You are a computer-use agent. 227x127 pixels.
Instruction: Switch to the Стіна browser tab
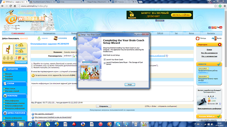(69, 2)
